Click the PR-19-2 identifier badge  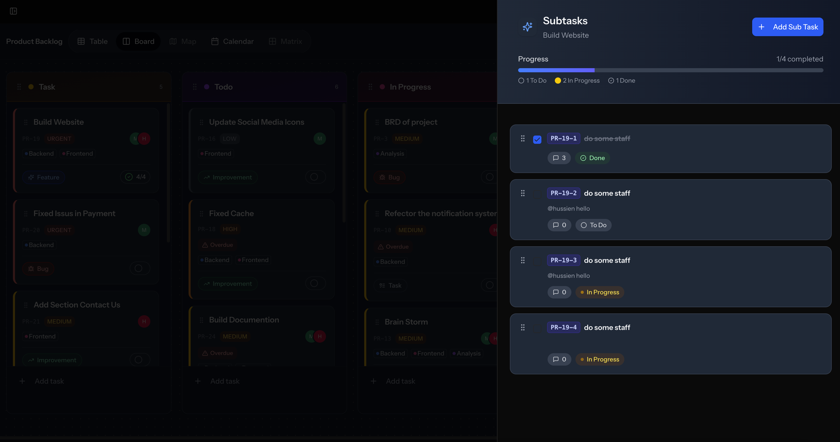pos(563,193)
